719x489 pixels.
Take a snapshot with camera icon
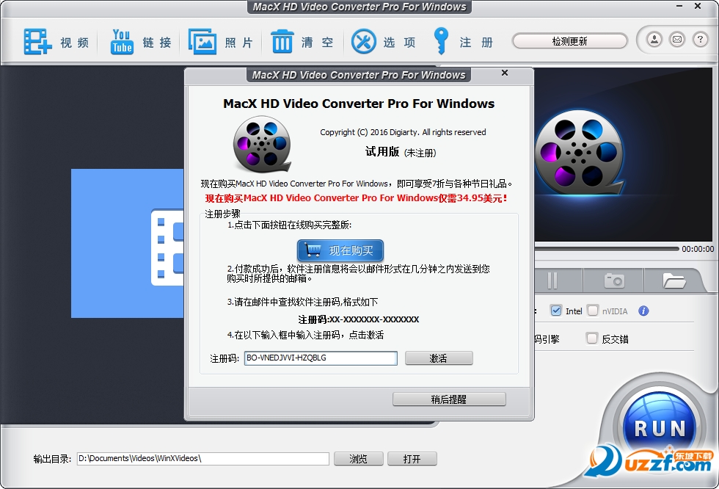(614, 280)
